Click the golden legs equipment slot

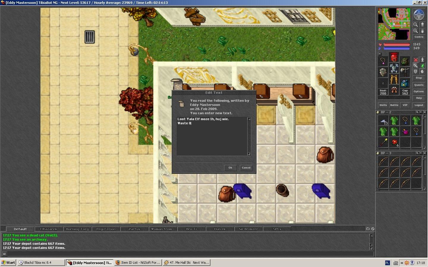(x=394, y=79)
